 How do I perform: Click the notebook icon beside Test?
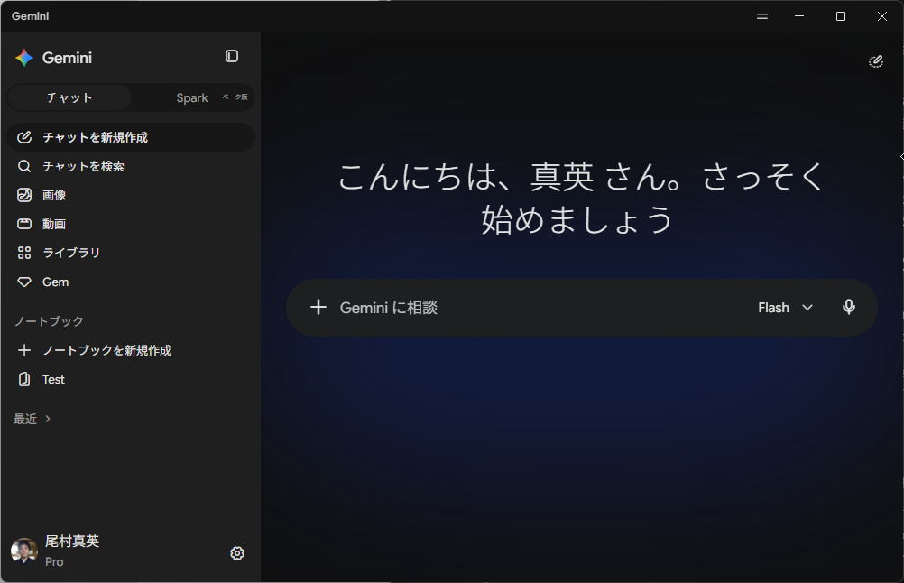(24, 379)
